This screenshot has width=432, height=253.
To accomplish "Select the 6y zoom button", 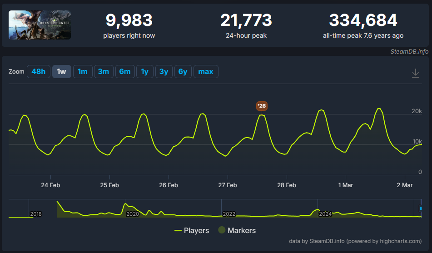I will pos(183,72).
